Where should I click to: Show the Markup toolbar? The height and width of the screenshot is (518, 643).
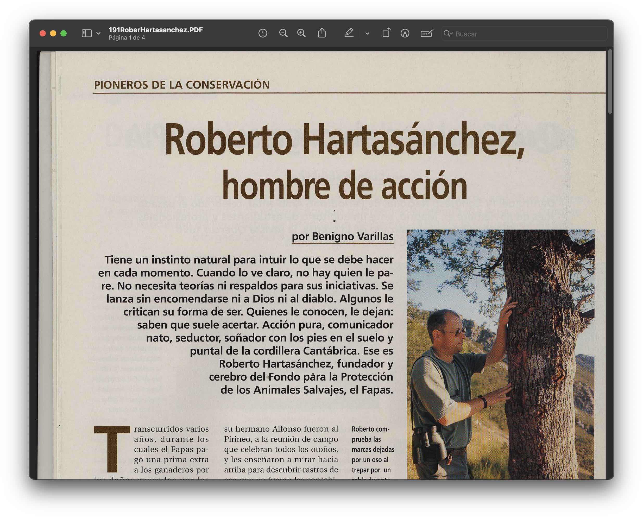tap(405, 33)
